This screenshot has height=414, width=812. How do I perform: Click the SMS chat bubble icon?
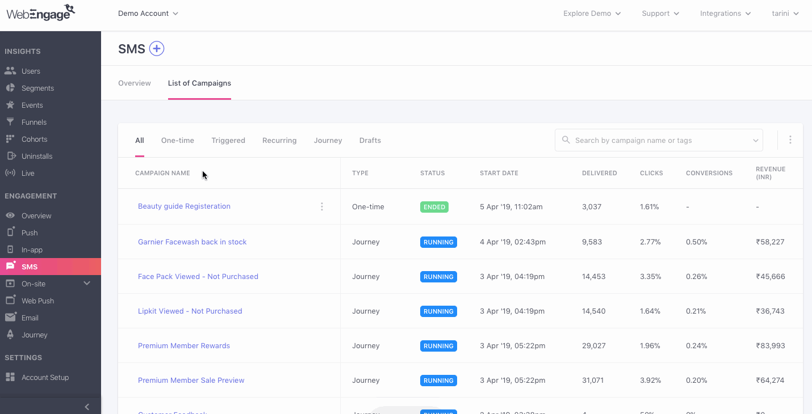(x=10, y=267)
